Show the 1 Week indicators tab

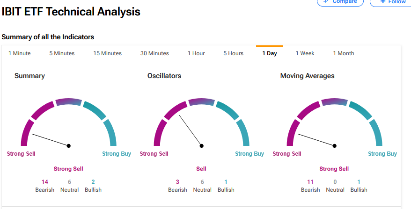pyautogui.click(x=305, y=53)
